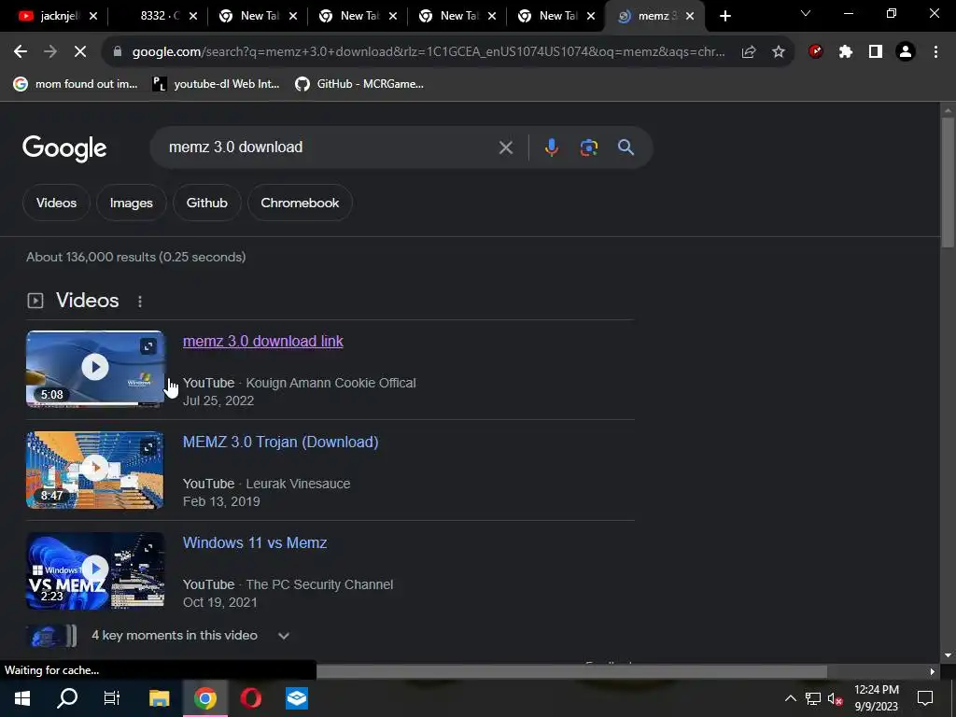Filter results by Github chip
Image resolution: width=956 pixels, height=717 pixels.
click(206, 203)
